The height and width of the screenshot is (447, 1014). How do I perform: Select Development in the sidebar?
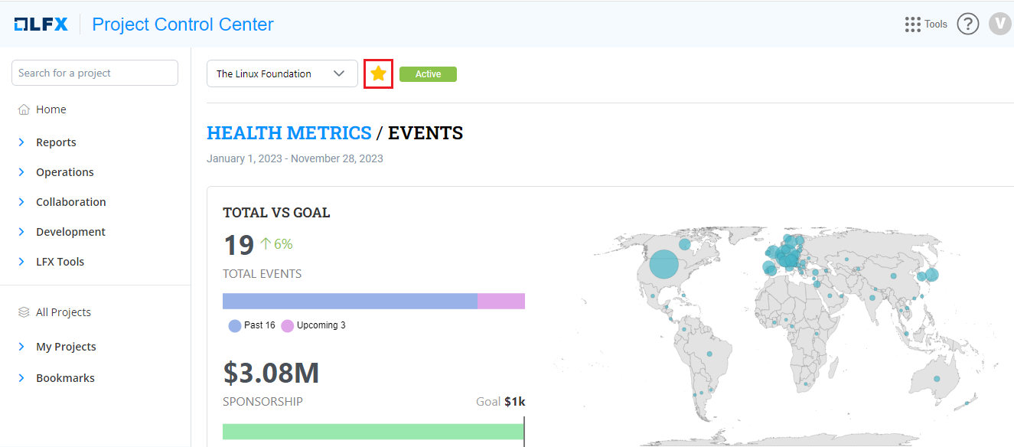(70, 232)
